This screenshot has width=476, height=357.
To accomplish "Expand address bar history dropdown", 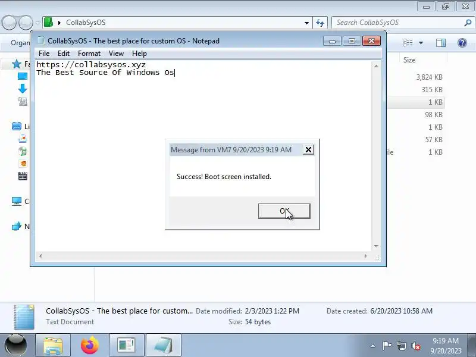I will 306,23.
